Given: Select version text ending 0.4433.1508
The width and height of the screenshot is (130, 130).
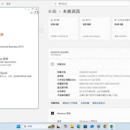Looking at the screenshot, I should pyautogui.click(x=5, y=65).
